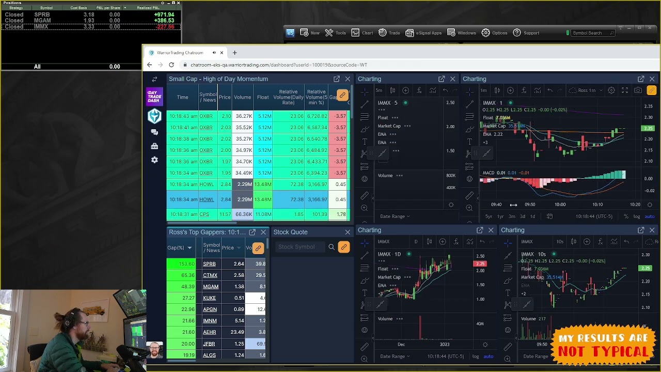The width and height of the screenshot is (661, 372).
Task: Set the 1m chart range to 1d
Action: 533,216
